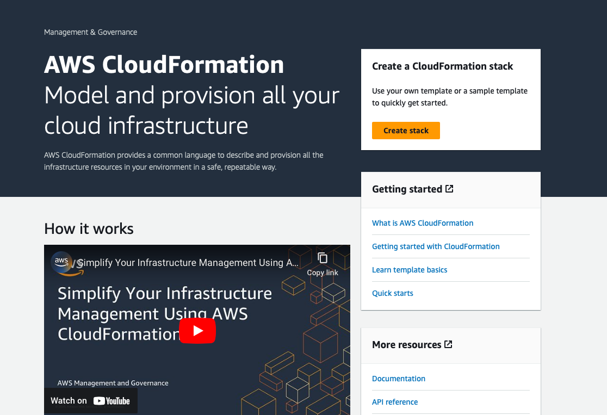
Task: Click the More resources panel heading
Action: (x=406, y=344)
